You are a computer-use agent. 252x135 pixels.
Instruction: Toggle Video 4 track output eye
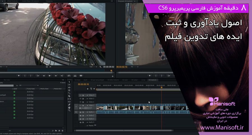(80, 95)
